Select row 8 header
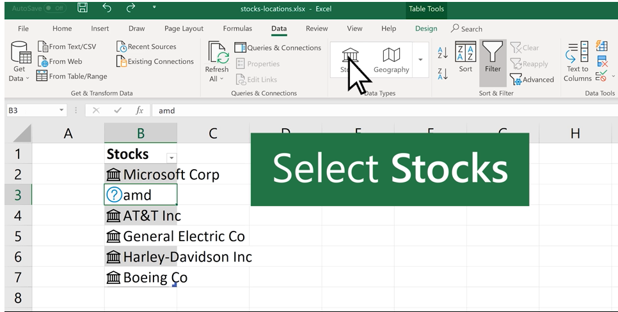 tap(18, 298)
